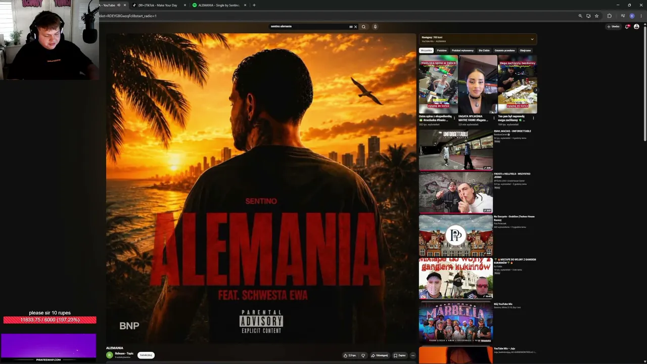Select the 'Podobni wykonawcy' filter chip
Viewport: 647px width, 364px height.
click(463, 51)
